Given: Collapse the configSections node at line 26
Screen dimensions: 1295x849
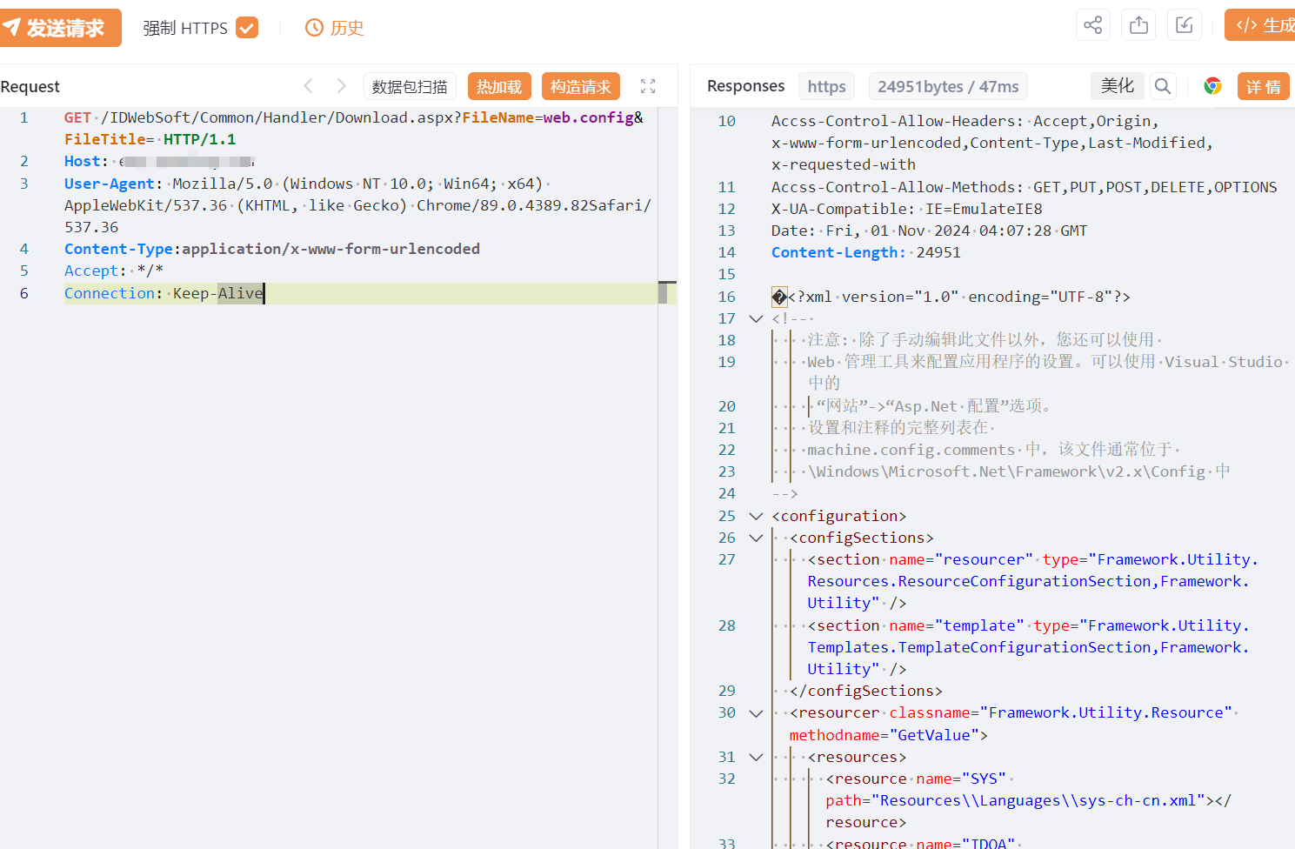Looking at the screenshot, I should pos(756,538).
